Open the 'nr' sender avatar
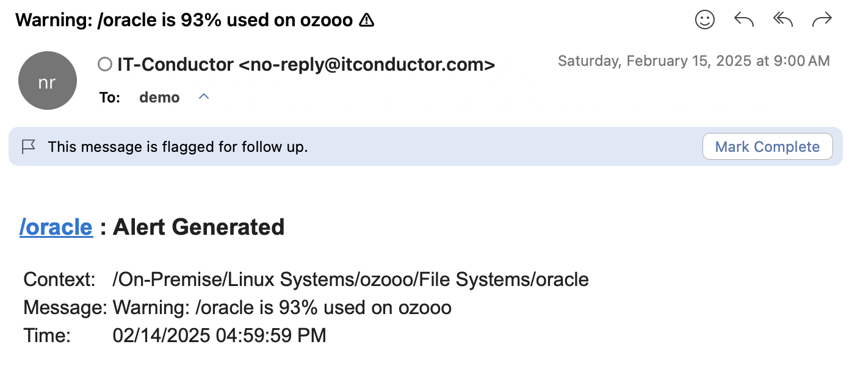The height and width of the screenshot is (372, 852). click(48, 81)
